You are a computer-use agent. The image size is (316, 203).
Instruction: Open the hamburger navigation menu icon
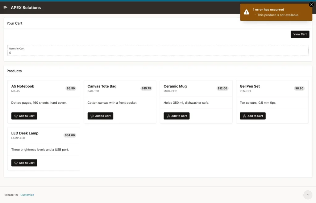6,8
